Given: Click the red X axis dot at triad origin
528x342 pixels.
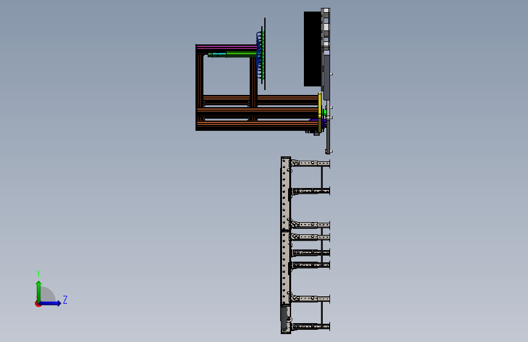Looking at the screenshot, I should (x=38, y=304).
